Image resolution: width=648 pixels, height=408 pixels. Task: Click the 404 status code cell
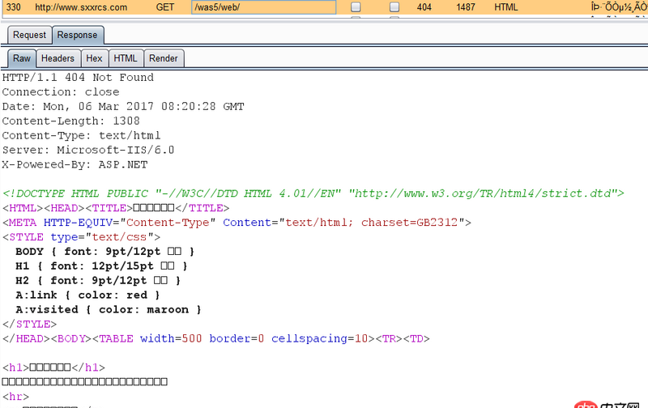[x=424, y=7]
